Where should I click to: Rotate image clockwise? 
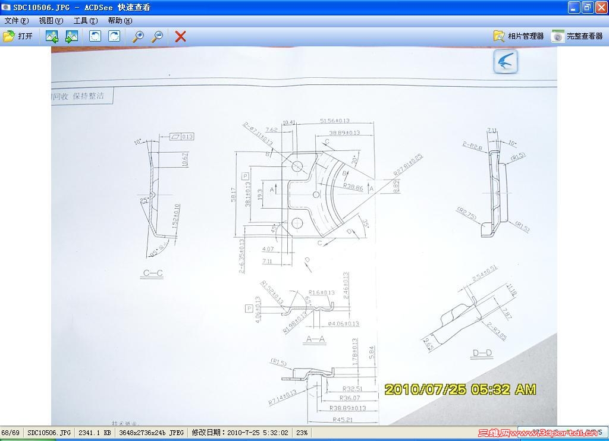pos(114,36)
